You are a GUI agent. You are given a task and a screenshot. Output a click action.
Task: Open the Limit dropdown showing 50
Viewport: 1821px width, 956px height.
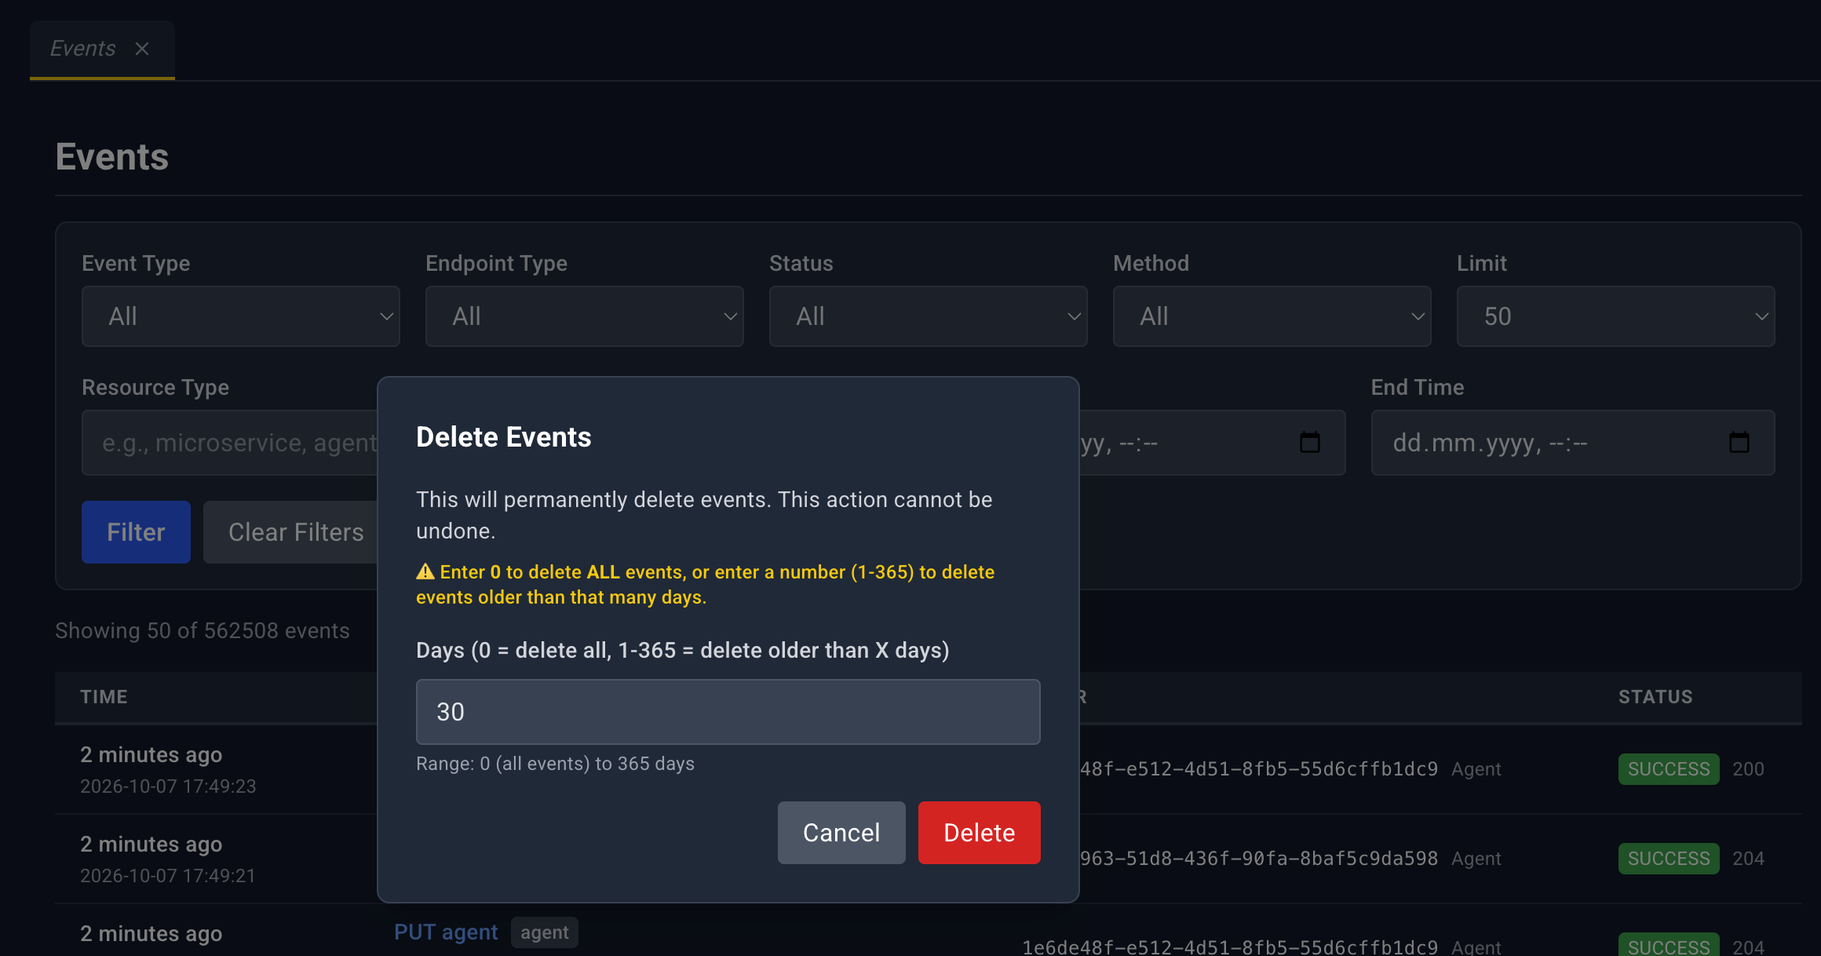click(1616, 316)
